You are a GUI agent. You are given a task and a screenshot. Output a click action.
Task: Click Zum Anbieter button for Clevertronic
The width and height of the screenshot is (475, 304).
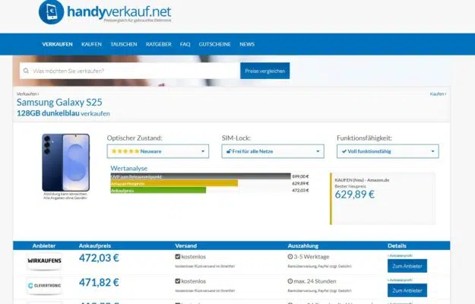click(x=407, y=290)
